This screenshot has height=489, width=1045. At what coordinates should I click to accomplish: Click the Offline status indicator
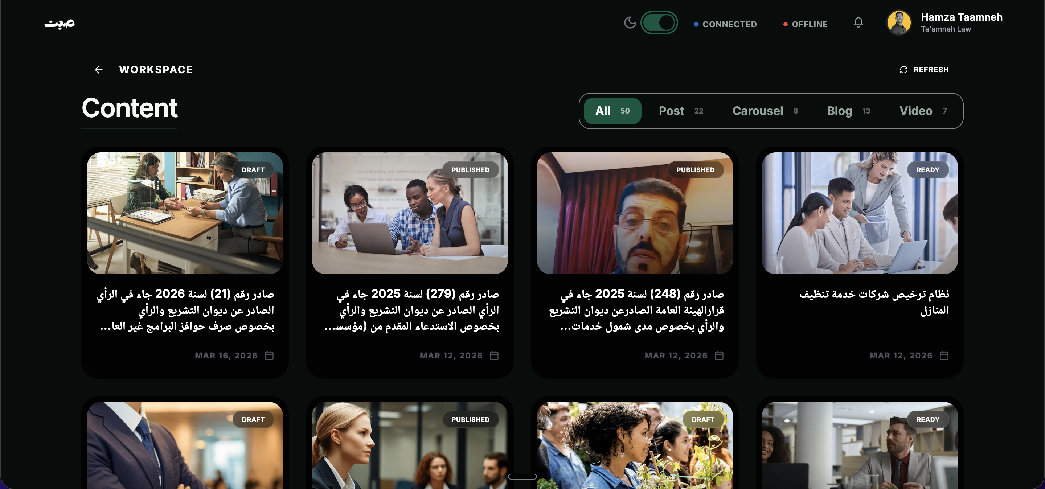[x=805, y=24]
